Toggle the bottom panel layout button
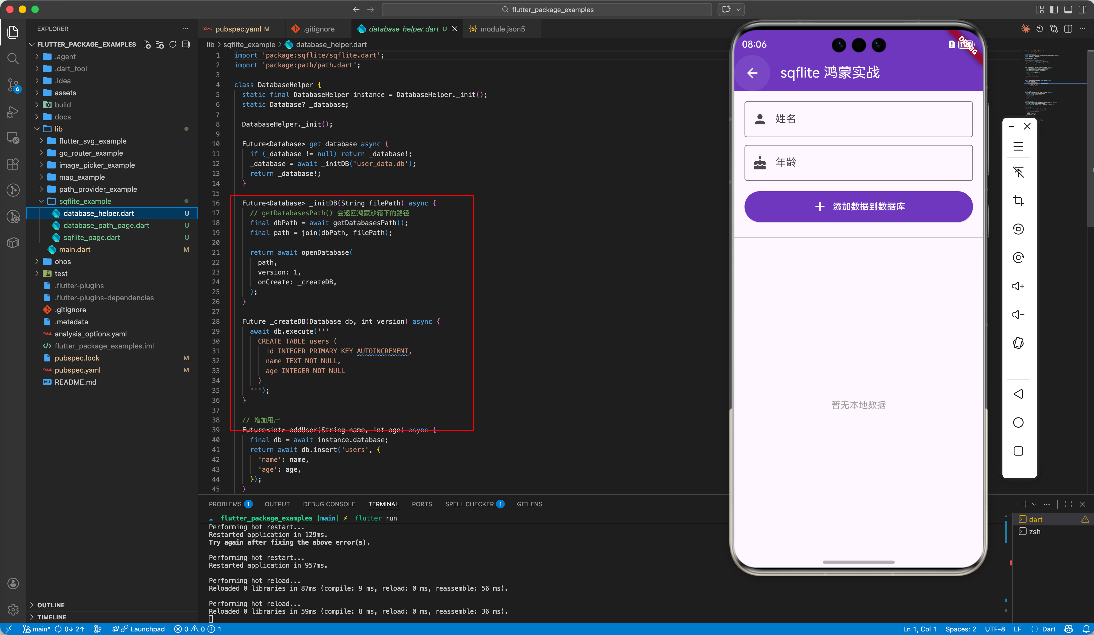The height and width of the screenshot is (635, 1094). coord(1069,10)
